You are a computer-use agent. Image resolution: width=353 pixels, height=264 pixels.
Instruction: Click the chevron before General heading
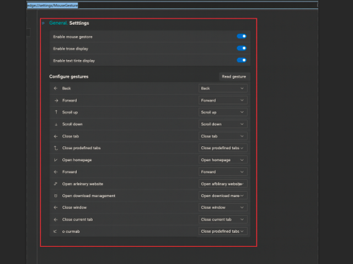pos(43,23)
